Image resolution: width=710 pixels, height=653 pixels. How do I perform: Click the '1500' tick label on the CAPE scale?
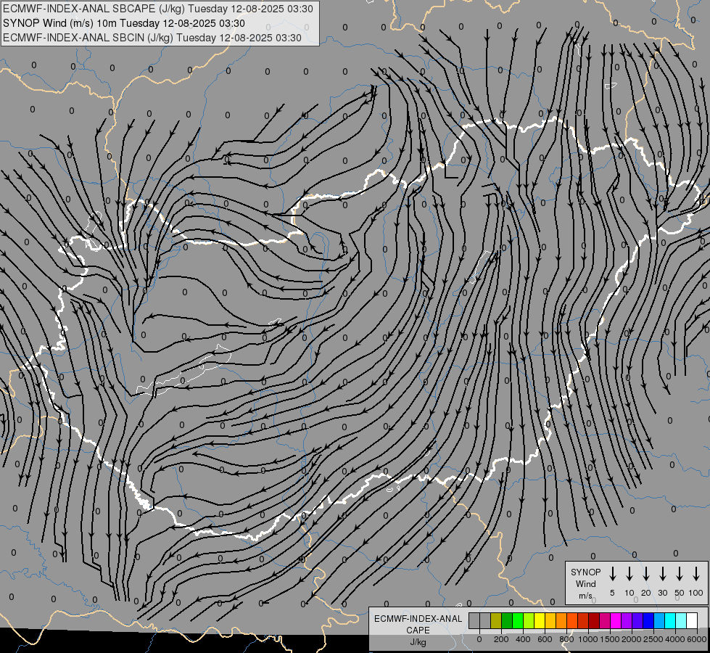[610, 639]
